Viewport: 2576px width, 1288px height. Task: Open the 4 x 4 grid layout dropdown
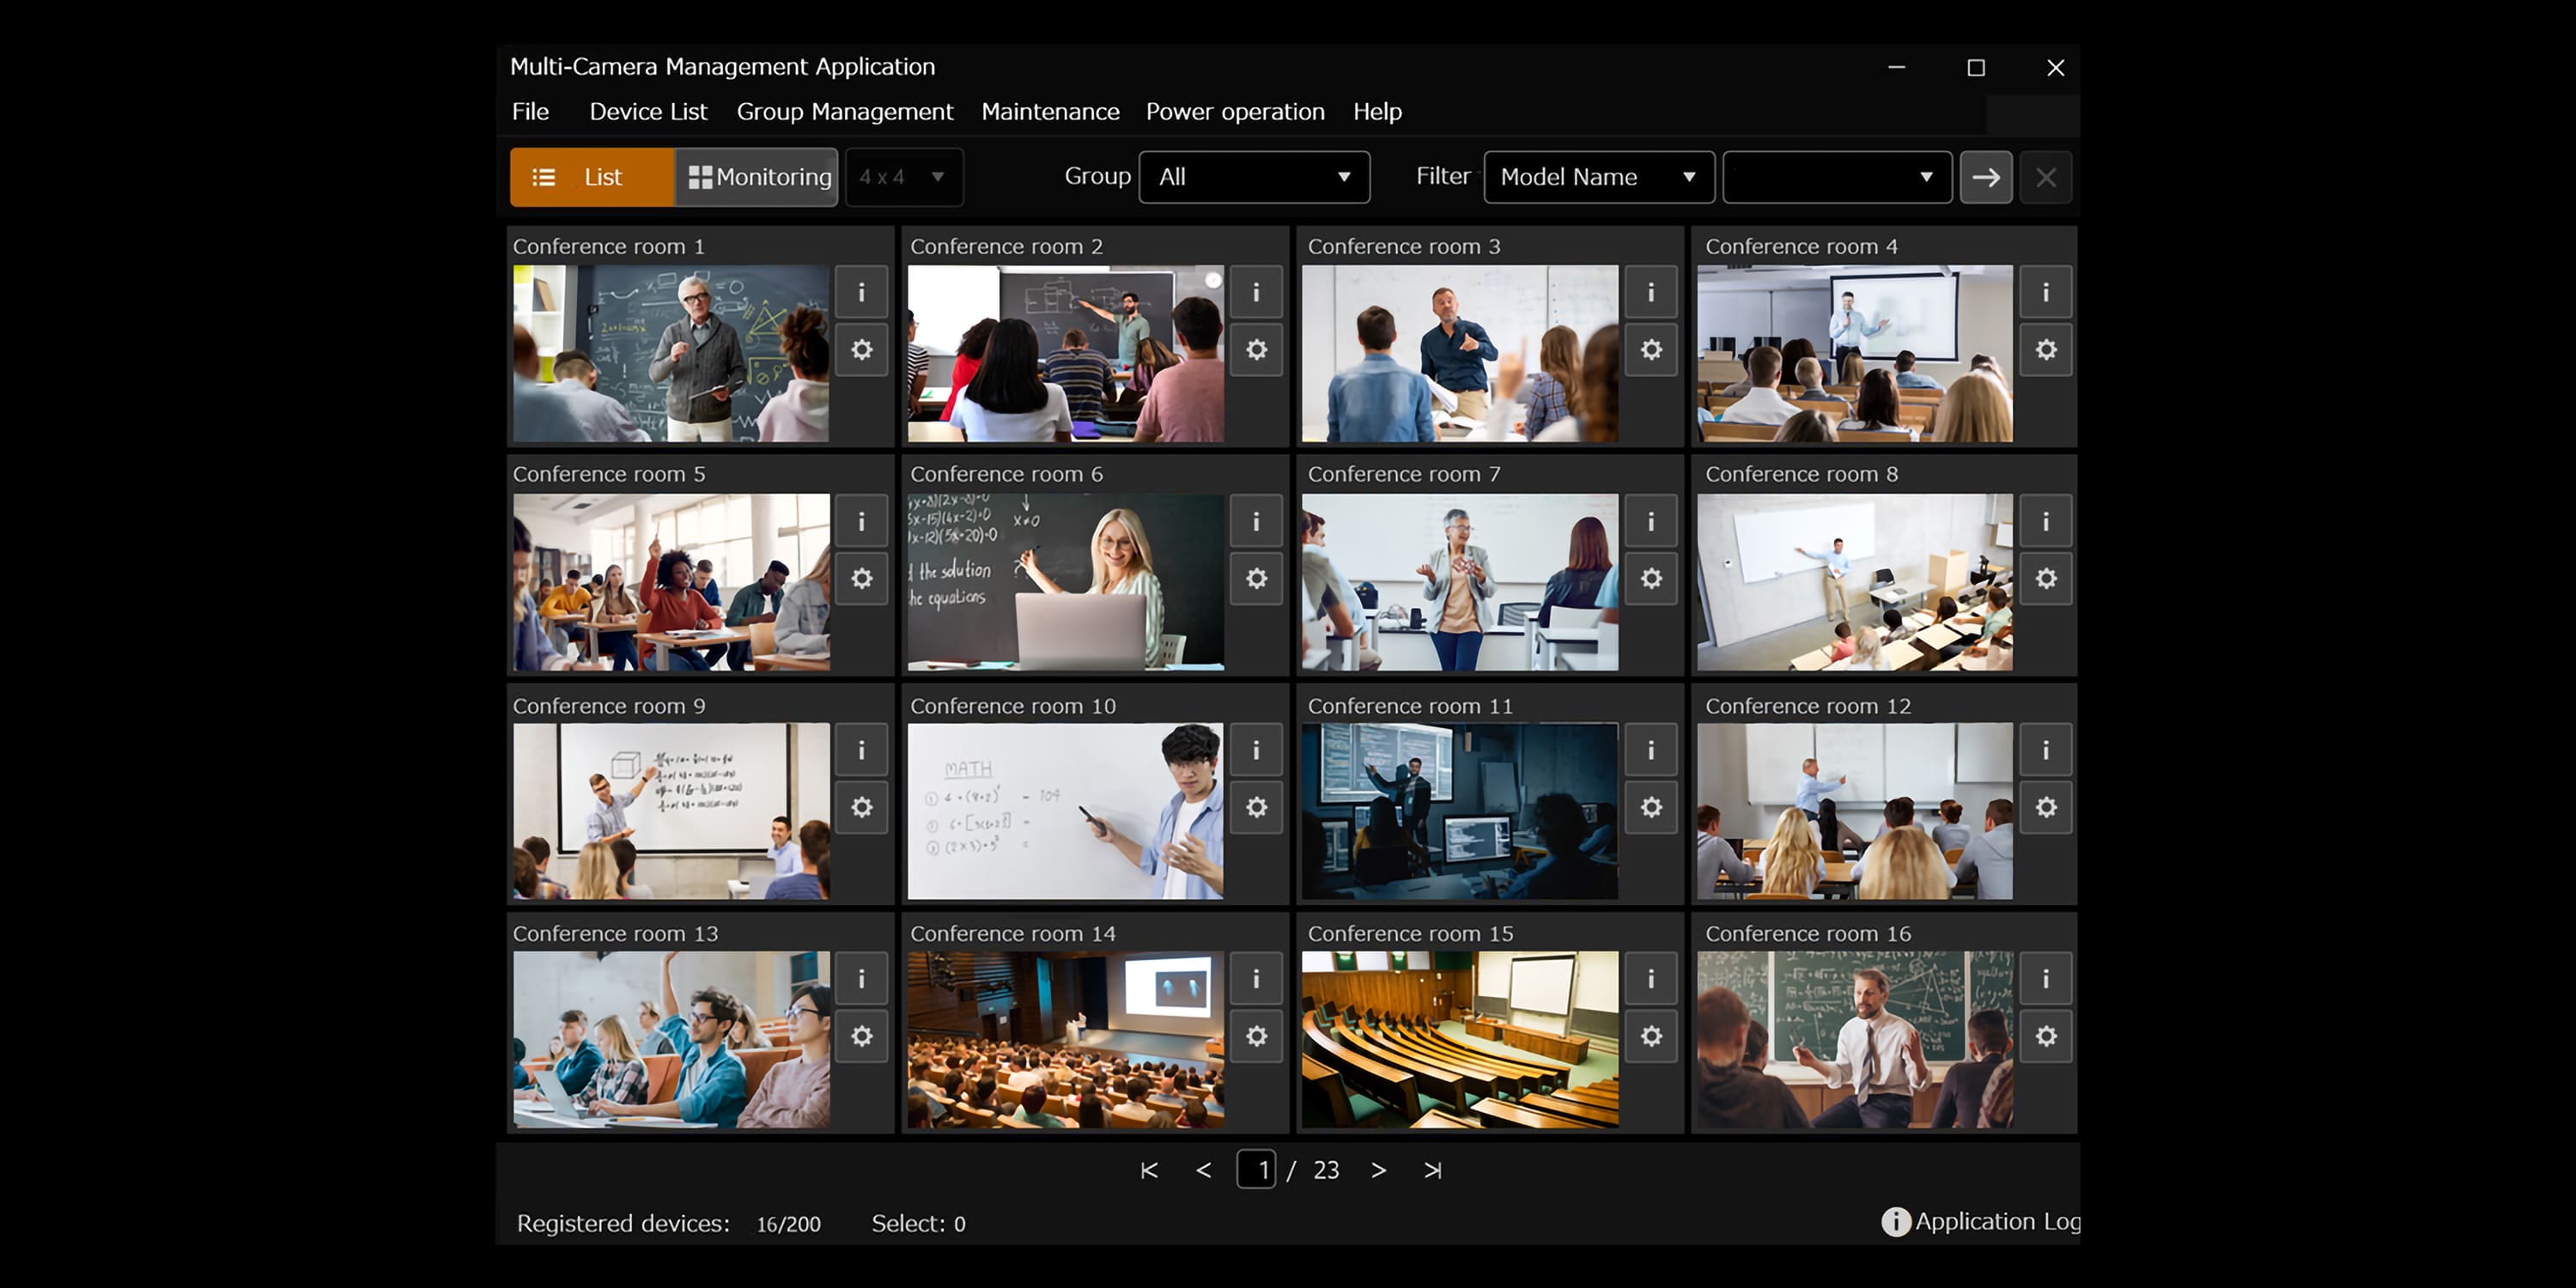[903, 177]
